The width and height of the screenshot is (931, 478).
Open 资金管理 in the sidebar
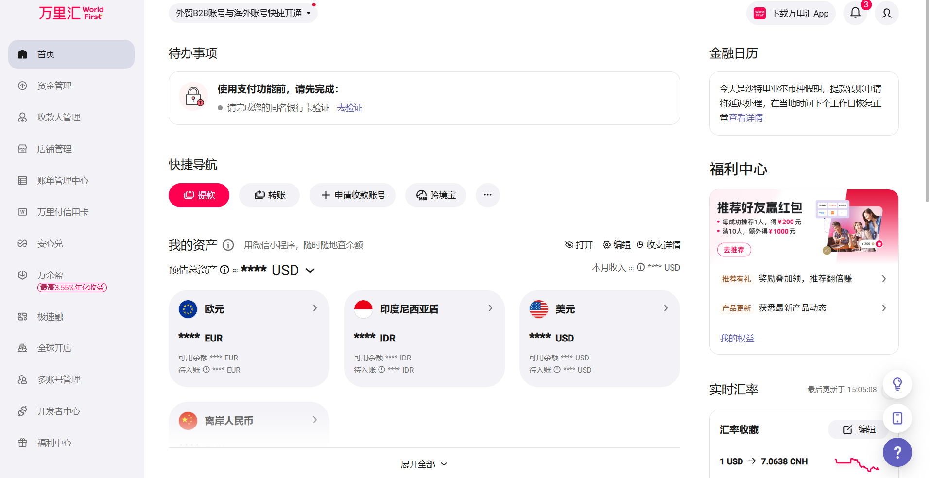click(x=71, y=86)
